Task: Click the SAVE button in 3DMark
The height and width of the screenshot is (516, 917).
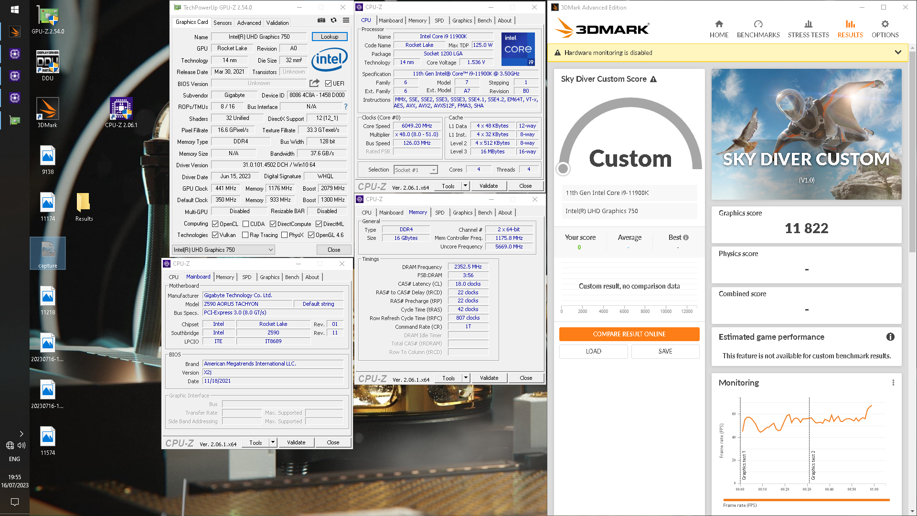Action: [x=665, y=351]
